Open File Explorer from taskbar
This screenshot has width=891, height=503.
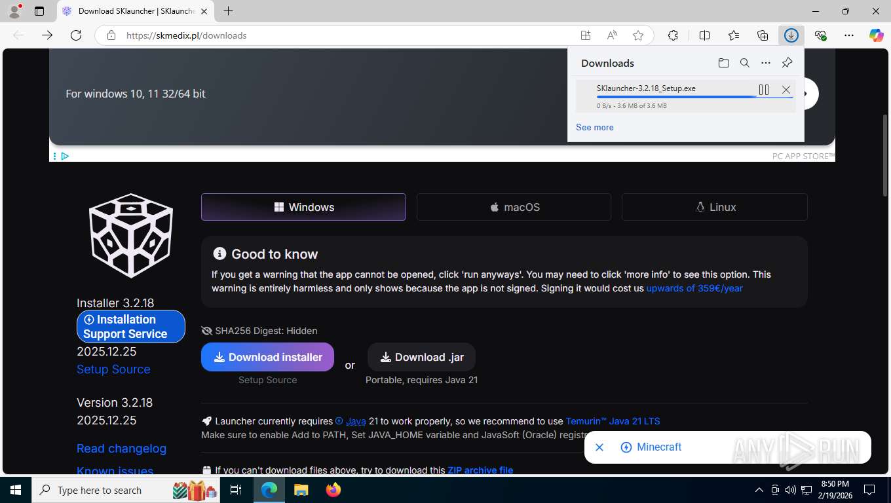301,490
